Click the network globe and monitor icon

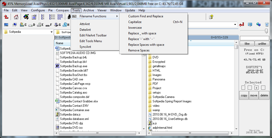click(259, 25)
